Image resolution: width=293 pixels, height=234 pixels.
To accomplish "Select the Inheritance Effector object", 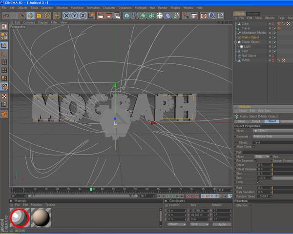I will (254, 33).
